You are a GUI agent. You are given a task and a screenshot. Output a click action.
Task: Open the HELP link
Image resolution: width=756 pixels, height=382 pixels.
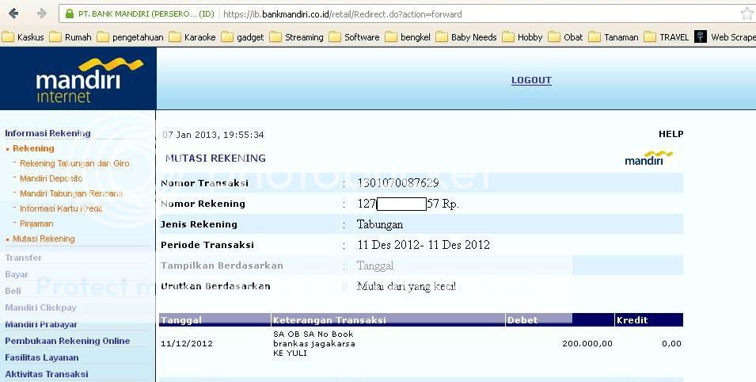tap(671, 134)
